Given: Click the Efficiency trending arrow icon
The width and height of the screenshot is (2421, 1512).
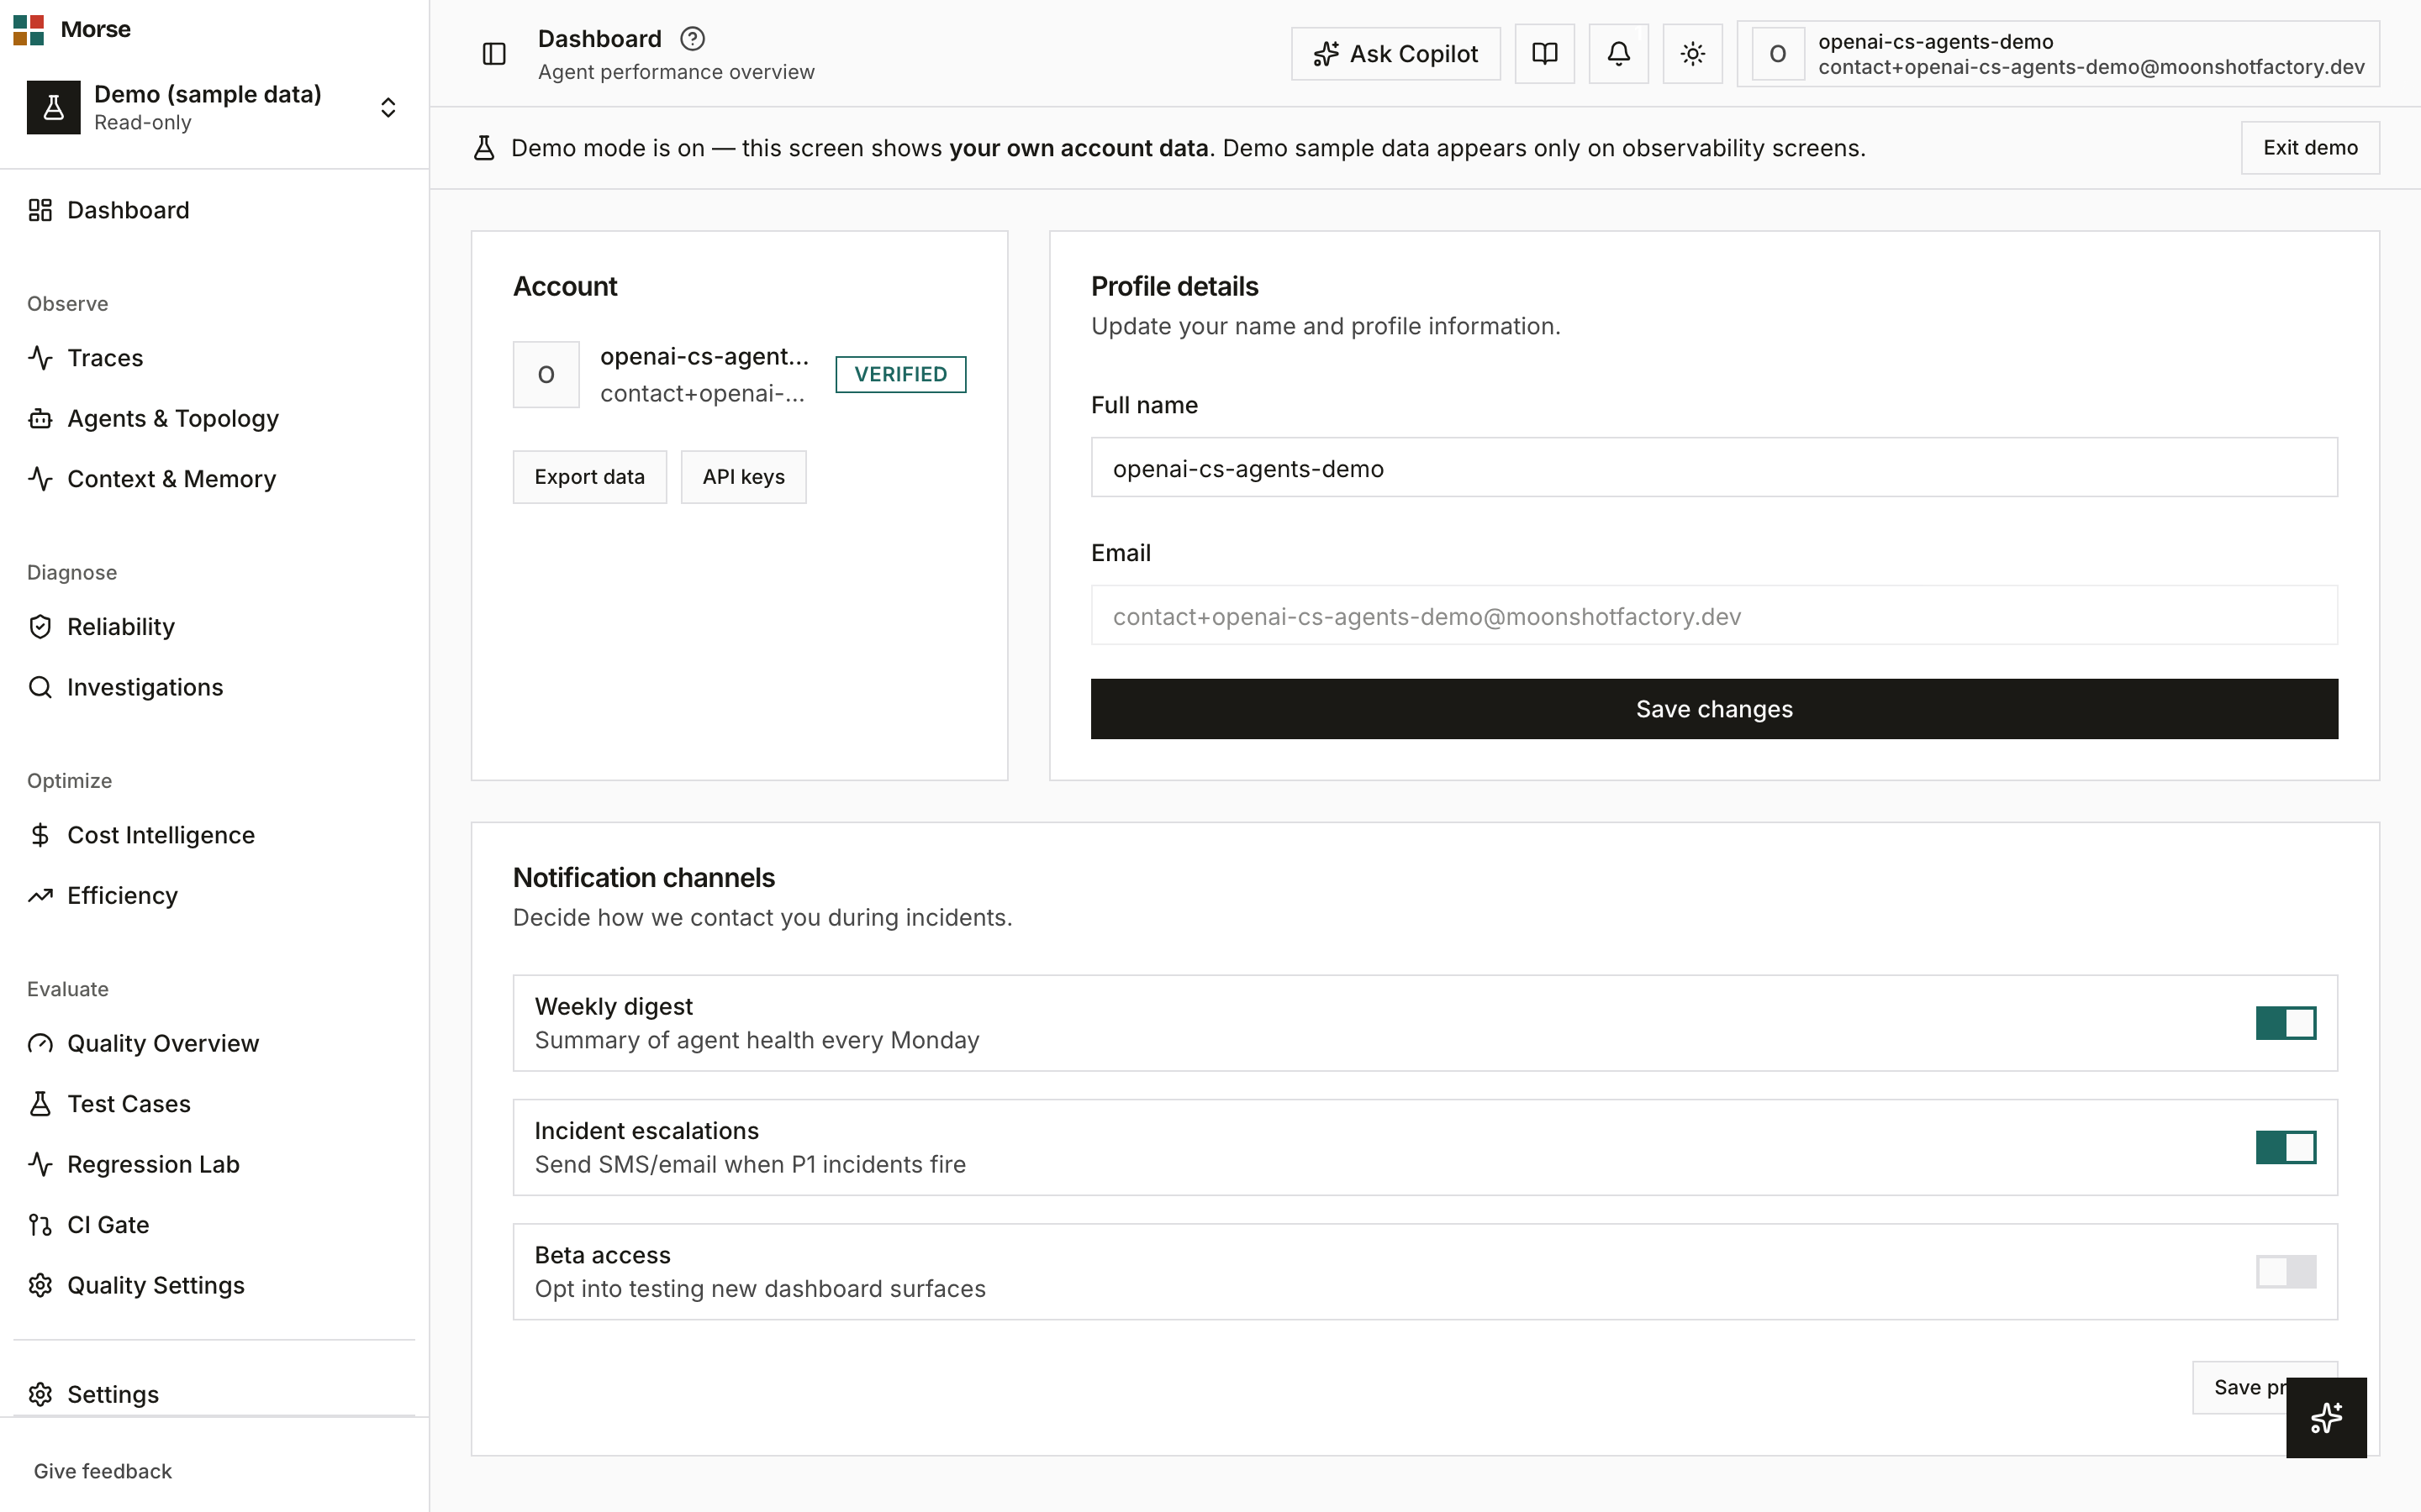Looking at the screenshot, I should 40,895.
